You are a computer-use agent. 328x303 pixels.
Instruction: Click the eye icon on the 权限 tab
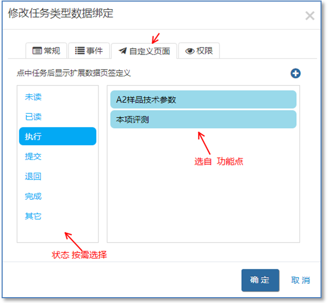(x=189, y=51)
